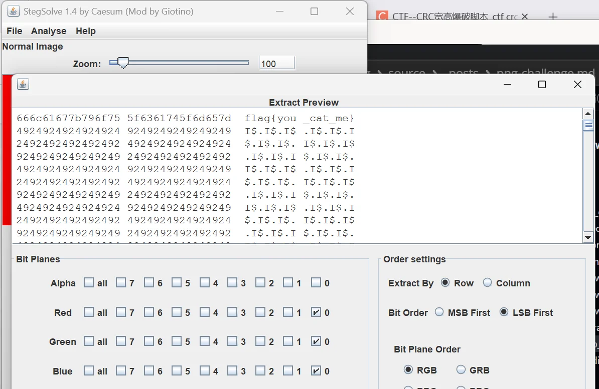599x389 pixels.
Task: Open the Analyse menu
Action: coord(49,31)
